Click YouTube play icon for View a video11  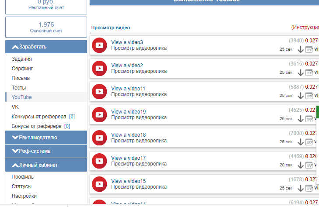click(x=99, y=91)
